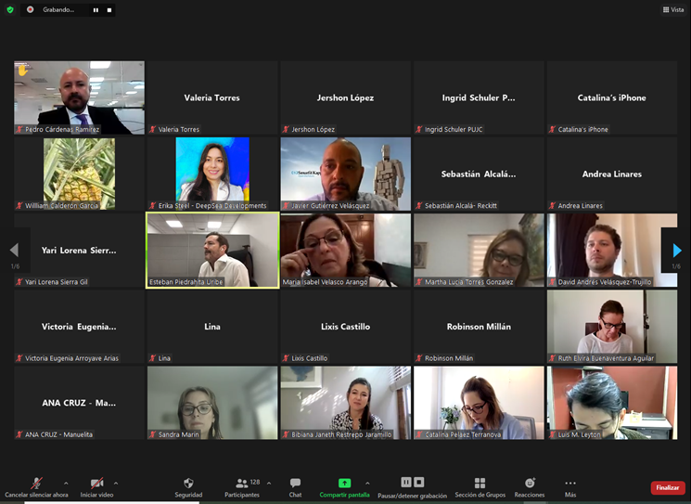
Task: Go to previous gallery page using left arrow
Action: 14,251
